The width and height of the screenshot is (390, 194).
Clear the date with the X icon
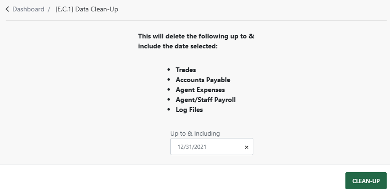click(x=246, y=148)
